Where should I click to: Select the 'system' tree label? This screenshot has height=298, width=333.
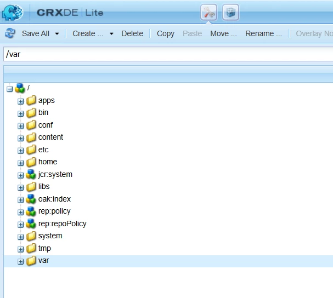coord(50,236)
